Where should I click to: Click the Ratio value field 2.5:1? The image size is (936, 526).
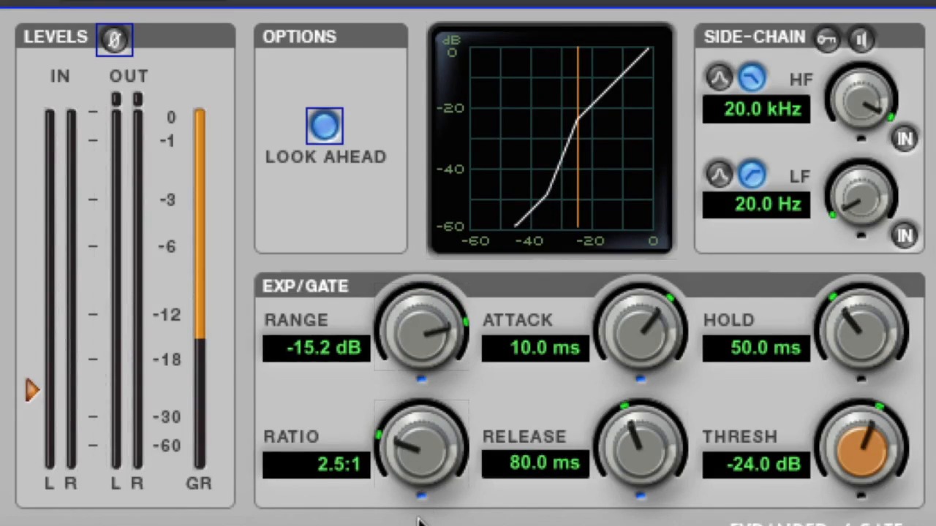(x=316, y=465)
